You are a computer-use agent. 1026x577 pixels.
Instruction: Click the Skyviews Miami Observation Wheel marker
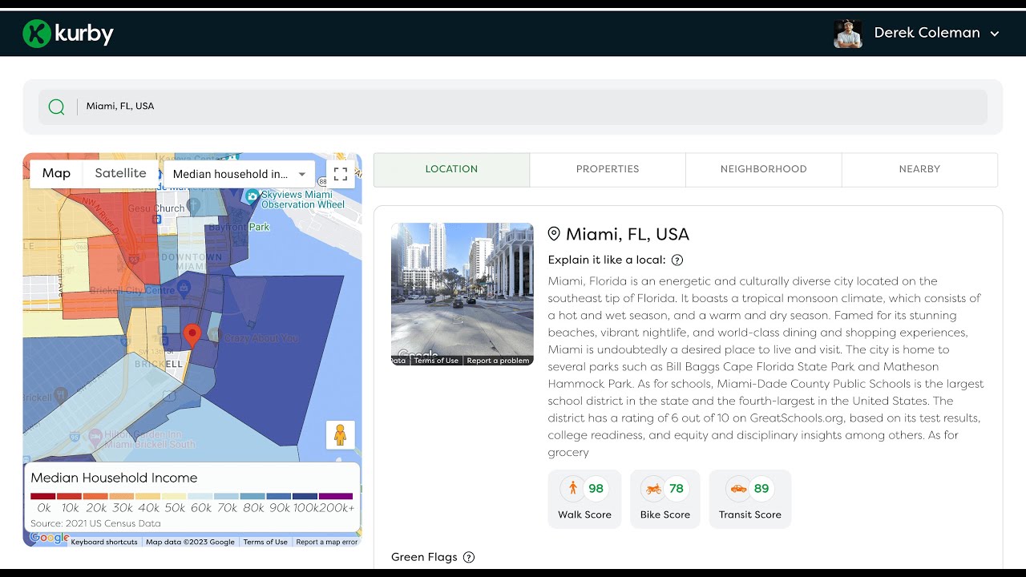252,196
